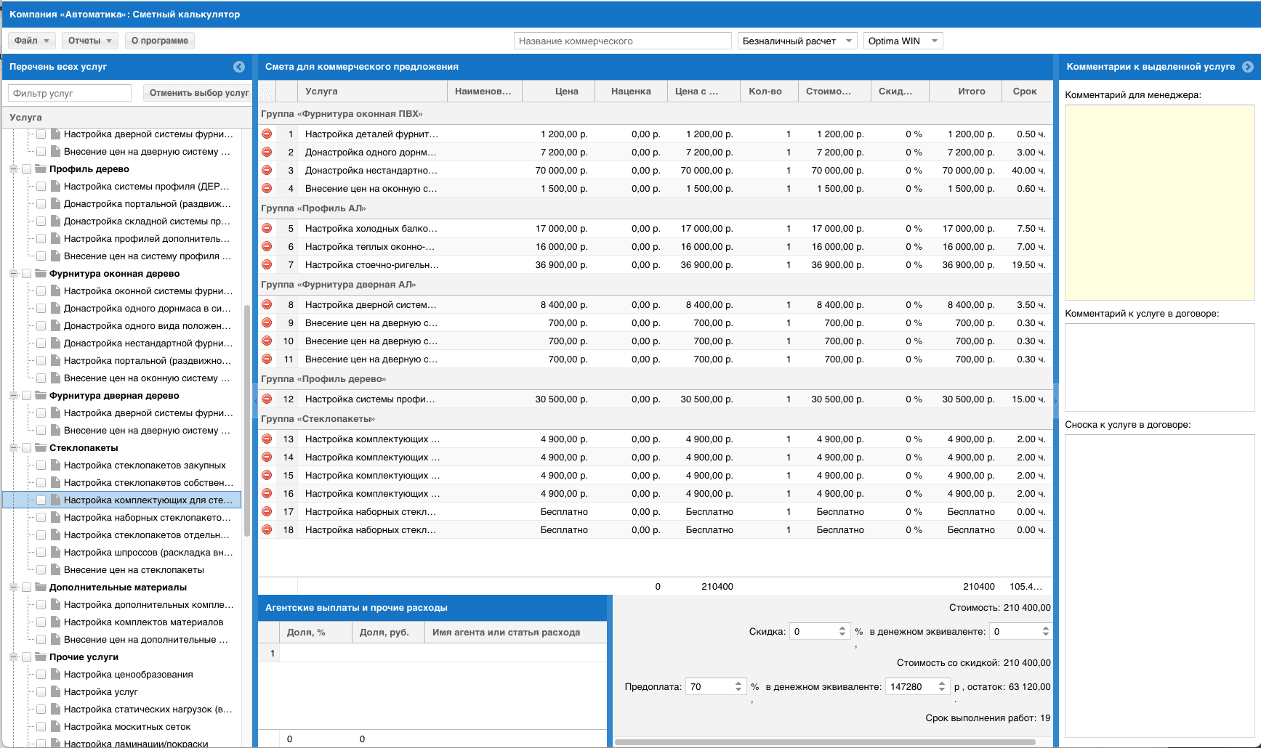
Task: Delete row 8 Настройка дверной системы
Action: (x=267, y=304)
